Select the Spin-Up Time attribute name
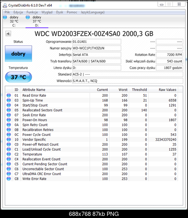 pos(32,100)
